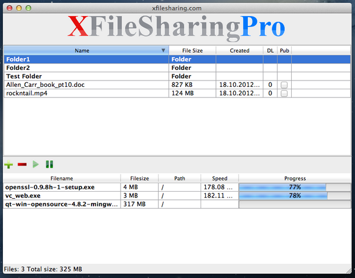The image size is (355, 278).
Task: Select the Folder2 row
Action: tap(177, 67)
